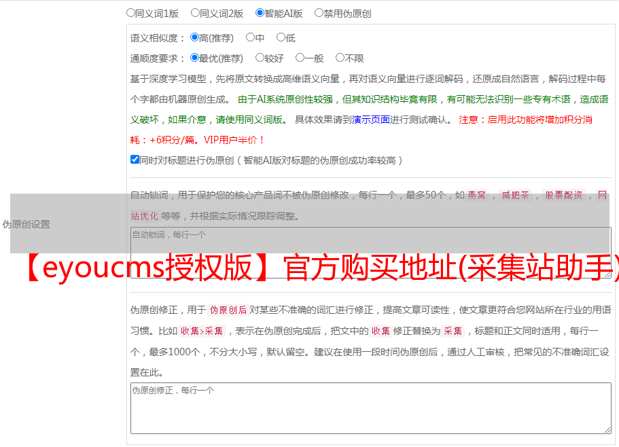Click the 伪原创设置 row label
Viewport: 619px width, 447px height.
(26, 224)
